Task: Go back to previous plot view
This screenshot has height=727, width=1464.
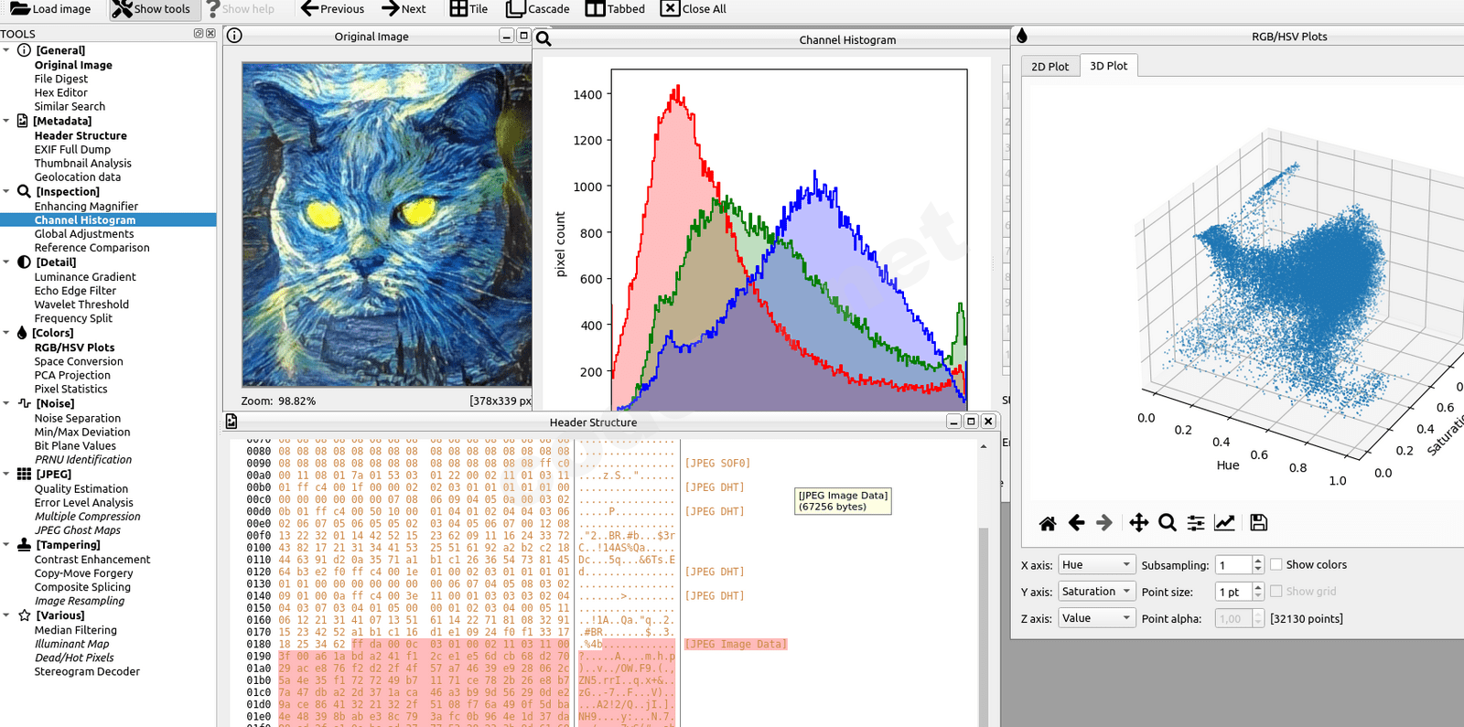Action: pos(1076,523)
